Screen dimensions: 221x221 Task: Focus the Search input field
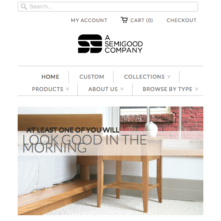(108, 7)
